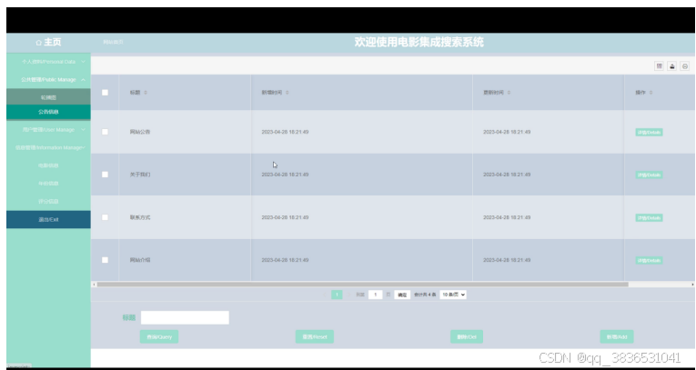Check the checkbox for 网站公告 row
This screenshot has width=696, height=370.
pos(105,132)
